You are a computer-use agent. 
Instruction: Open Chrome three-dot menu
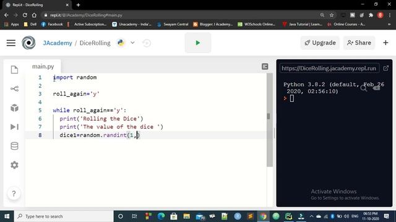(390, 15)
